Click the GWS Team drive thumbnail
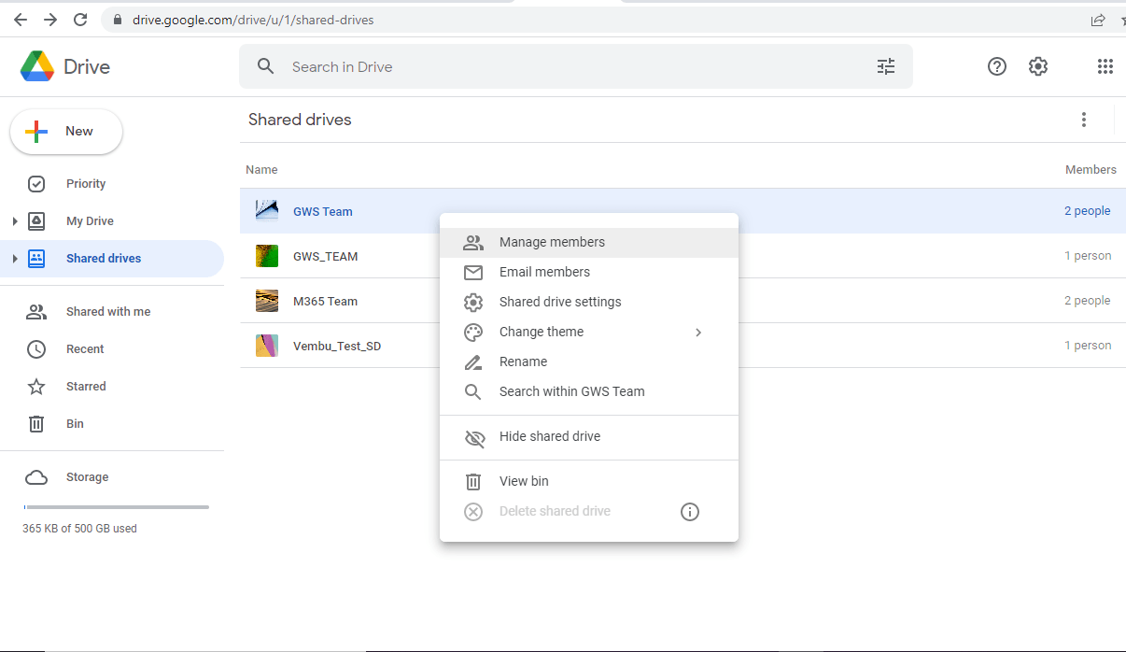The height and width of the screenshot is (652, 1126). [x=267, y=211]
